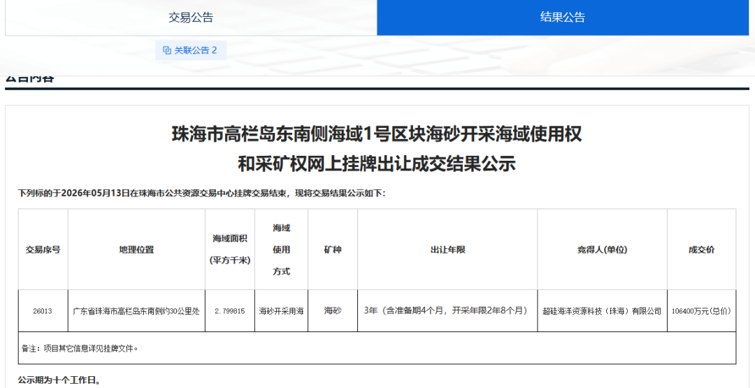Click the 海域面积 column header

[230, 250]
